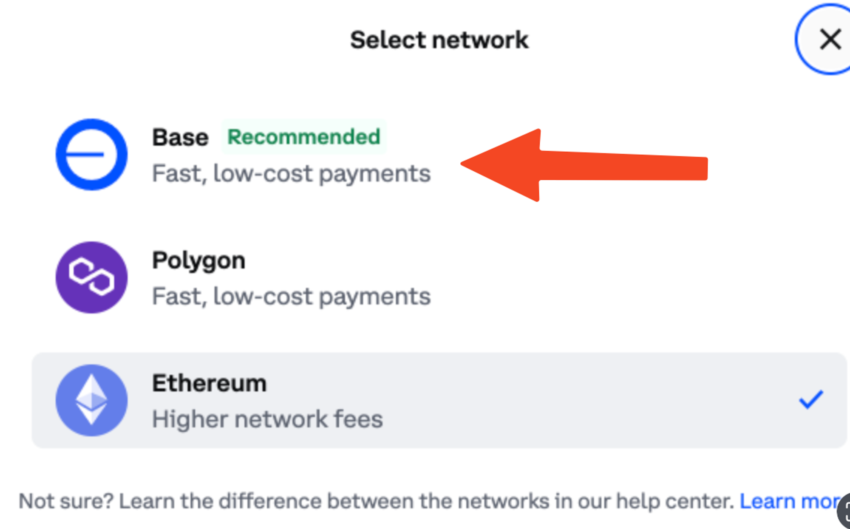Click the Ethereum diamond logo

pos(91,400)
